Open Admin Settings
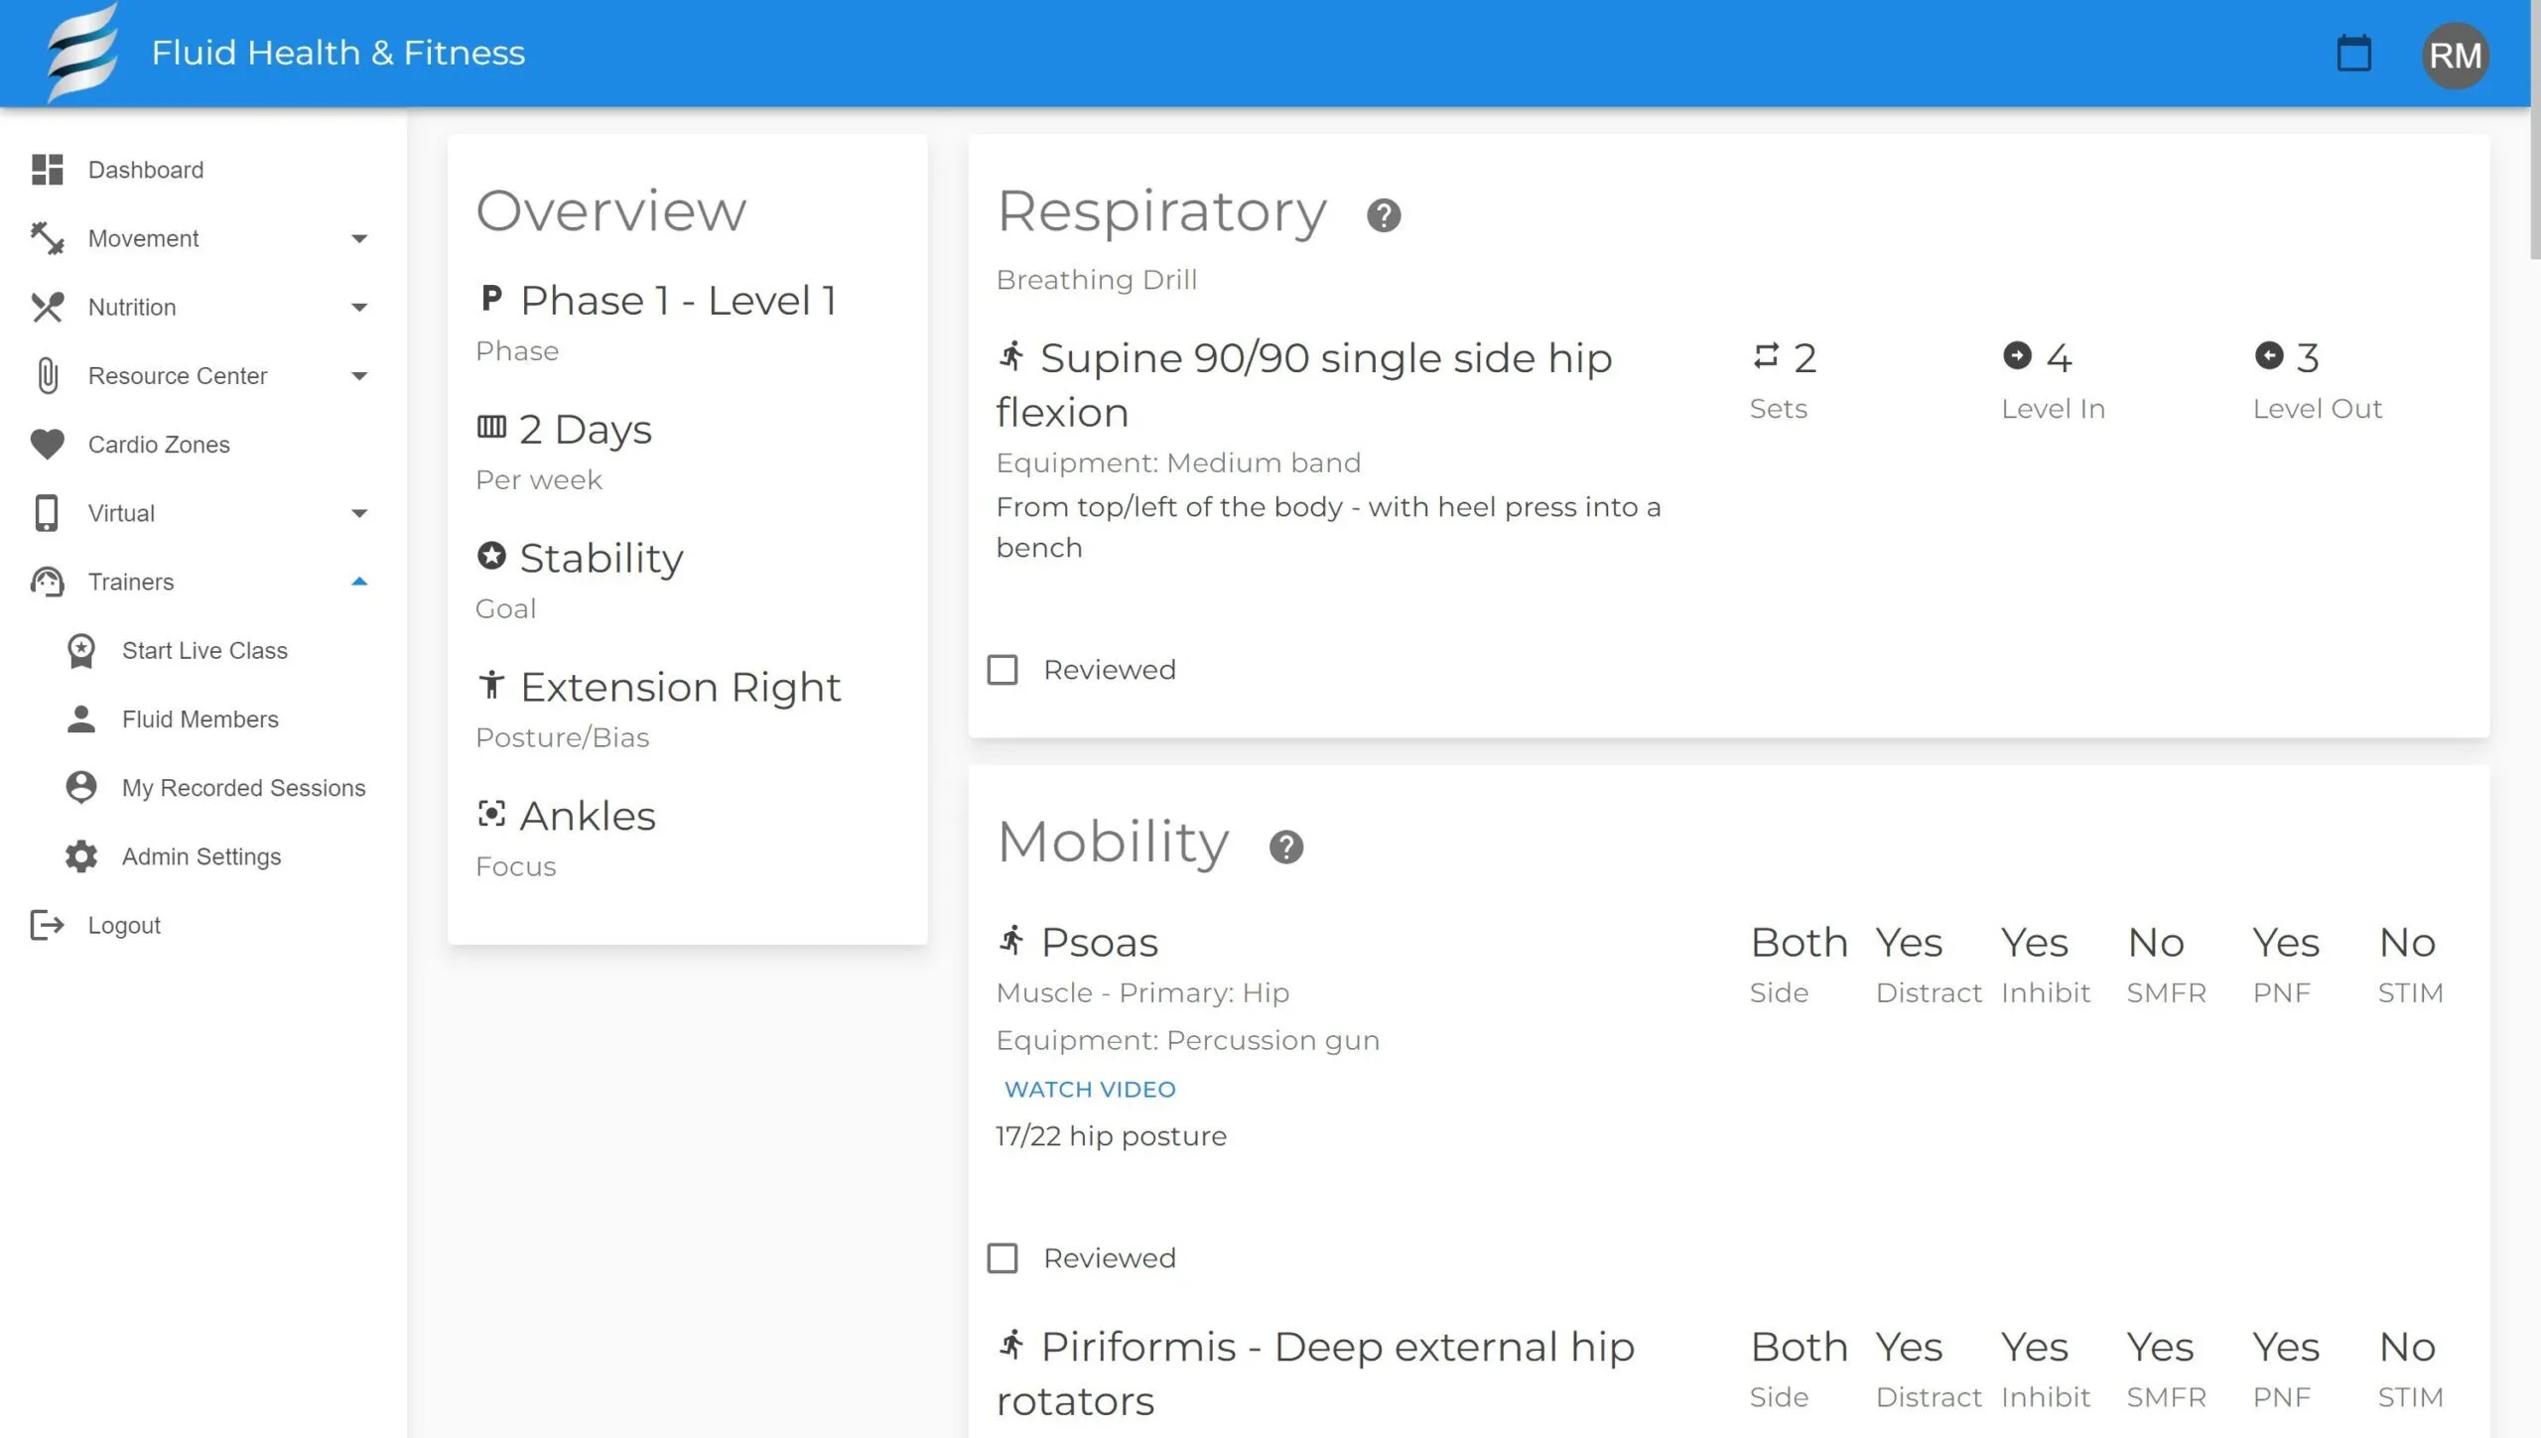2541x1438 pixels. click(203, 856)
